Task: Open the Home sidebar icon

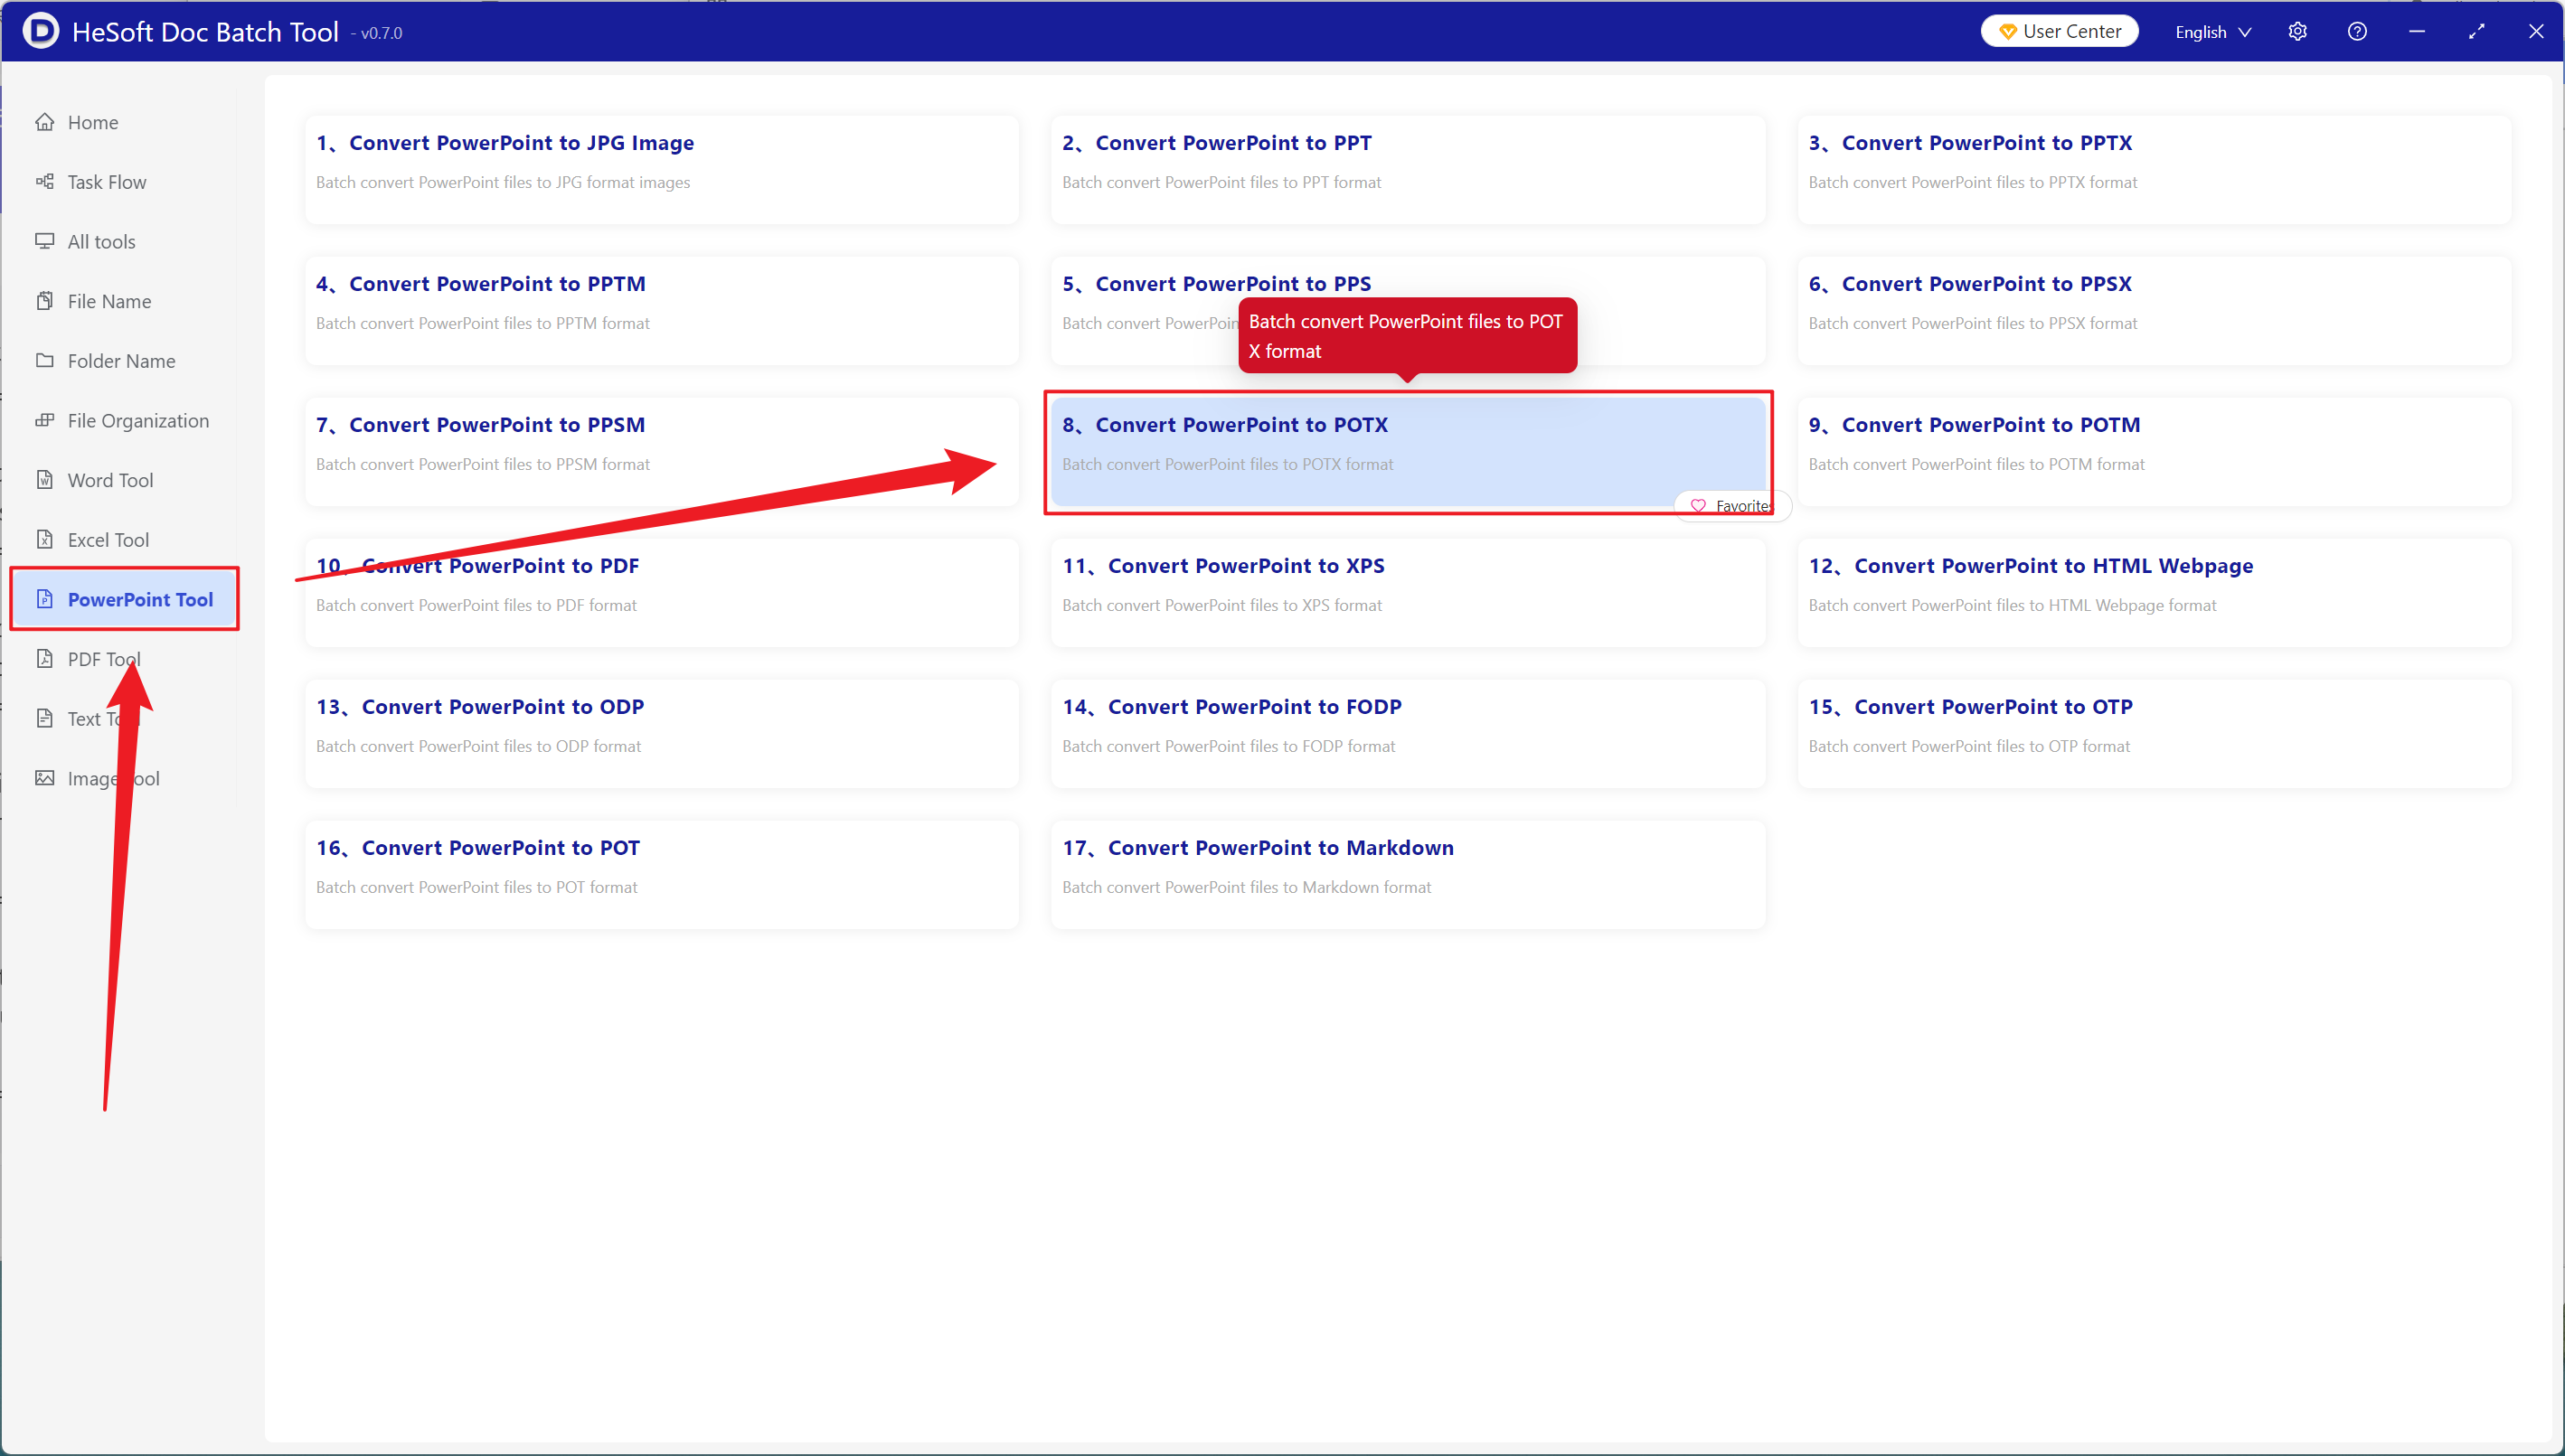Action: 44,122
